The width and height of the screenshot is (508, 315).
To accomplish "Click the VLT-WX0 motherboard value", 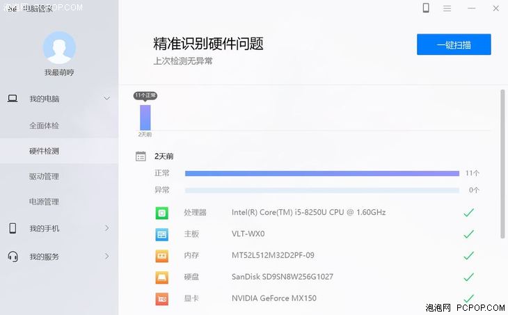I will pos(248,234).
